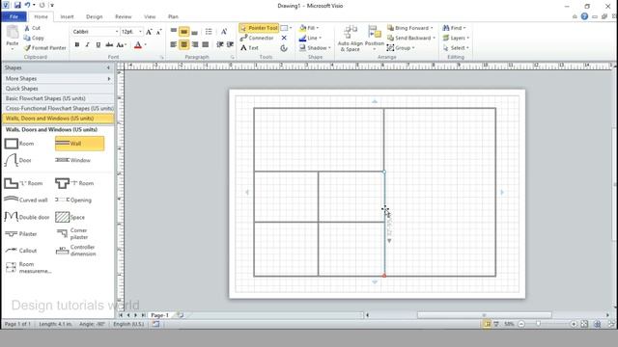Switch to the Review tab
This screenshot has height=347, width=618.
(x=123, y=17)
